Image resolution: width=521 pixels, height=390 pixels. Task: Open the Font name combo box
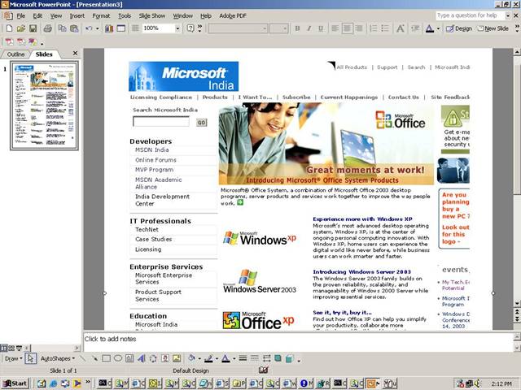tap(238, 28)
